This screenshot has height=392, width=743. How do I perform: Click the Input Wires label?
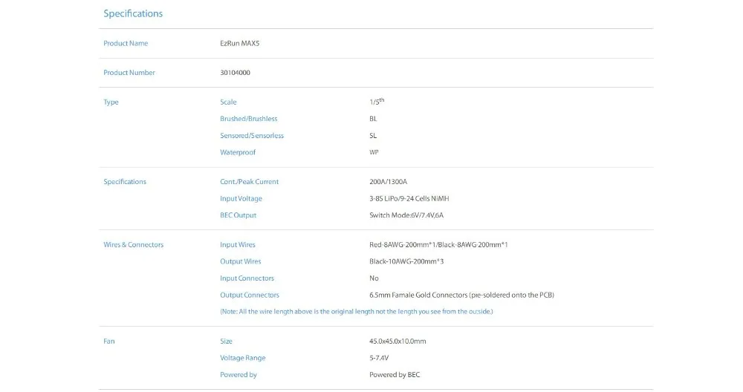(x=238, y=245)
